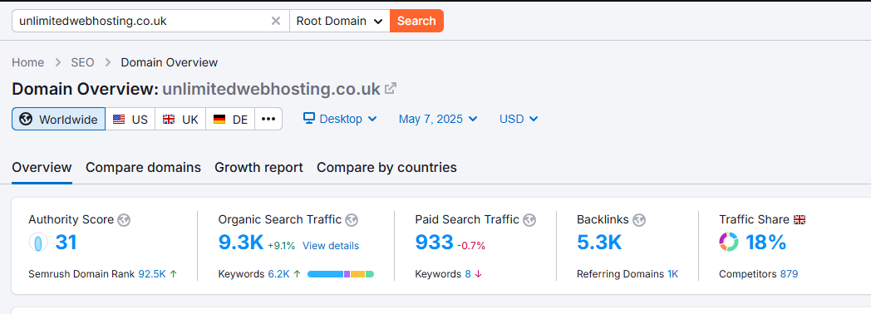Click the Traffic Share value 18%
The height and width of the screenshot is (314, 871).
[x=765, y=243]
